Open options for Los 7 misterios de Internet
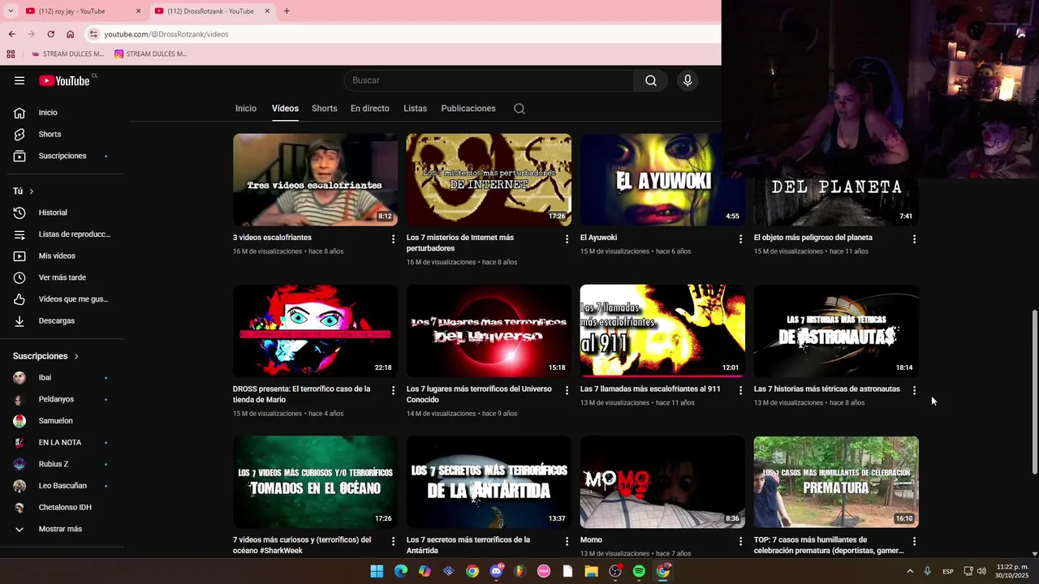 [x=567, y=239]
